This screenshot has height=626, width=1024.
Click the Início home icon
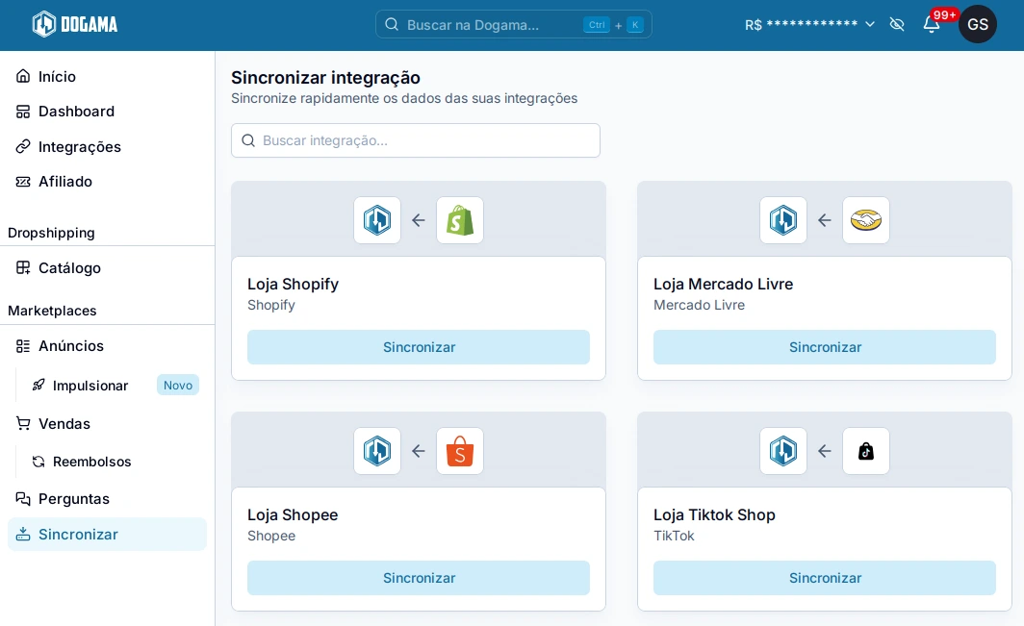(x=23, y=76)
